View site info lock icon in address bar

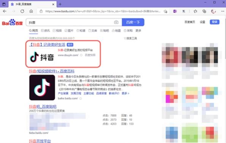[x=41, y=11]
